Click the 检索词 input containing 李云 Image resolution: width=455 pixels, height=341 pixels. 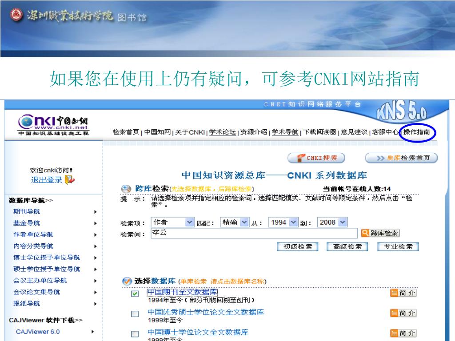click(x=254, y=233)
